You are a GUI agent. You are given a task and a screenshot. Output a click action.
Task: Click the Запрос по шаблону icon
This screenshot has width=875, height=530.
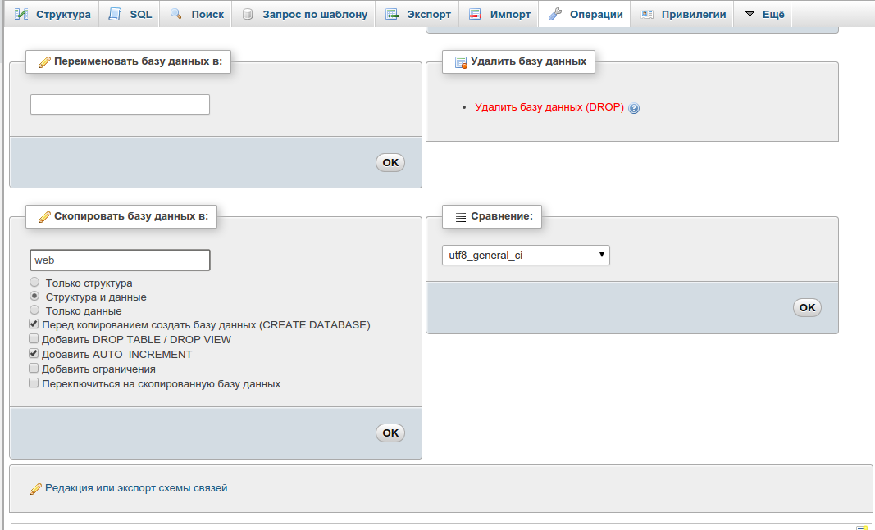tap(248, 14)
